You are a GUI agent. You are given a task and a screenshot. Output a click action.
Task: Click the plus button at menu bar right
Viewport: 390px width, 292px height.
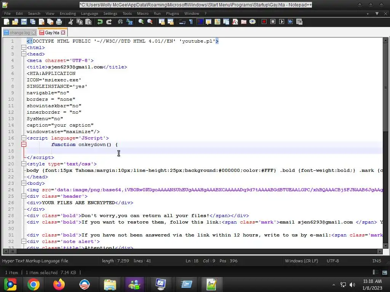coord(368,14)
